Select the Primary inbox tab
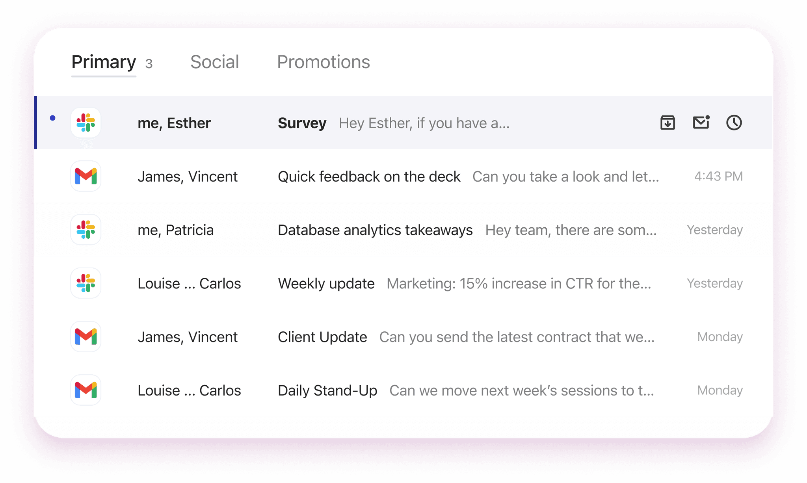Image resolution: width=807 pixels, height=483 pixels. pos(104,62)
